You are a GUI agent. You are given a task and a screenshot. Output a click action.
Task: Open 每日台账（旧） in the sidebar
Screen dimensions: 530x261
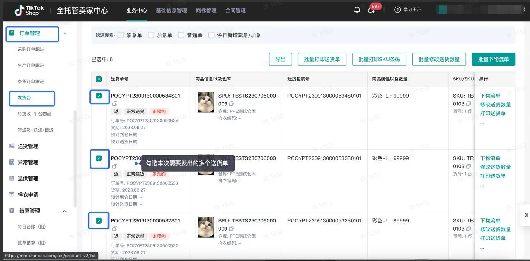[32, 227]
